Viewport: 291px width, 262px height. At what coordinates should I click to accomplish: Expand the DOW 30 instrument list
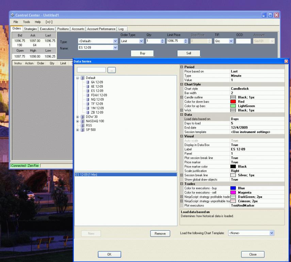pyautogui.click(x=78, y=117)
